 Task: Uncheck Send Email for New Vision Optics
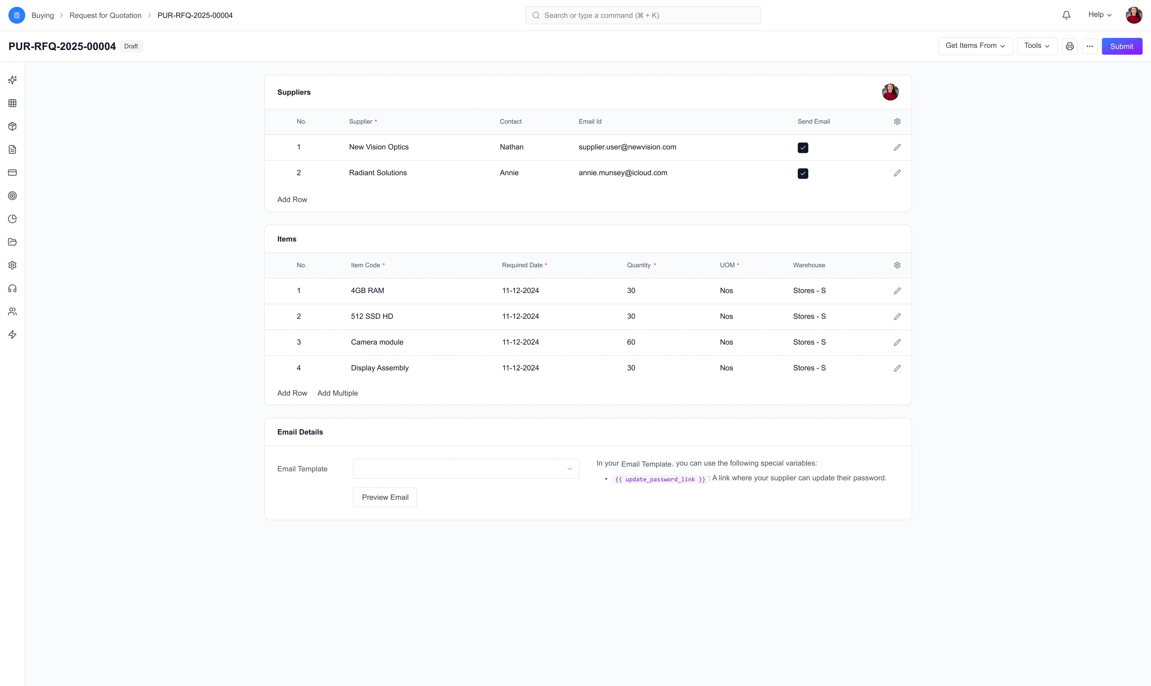click(803, 148)
